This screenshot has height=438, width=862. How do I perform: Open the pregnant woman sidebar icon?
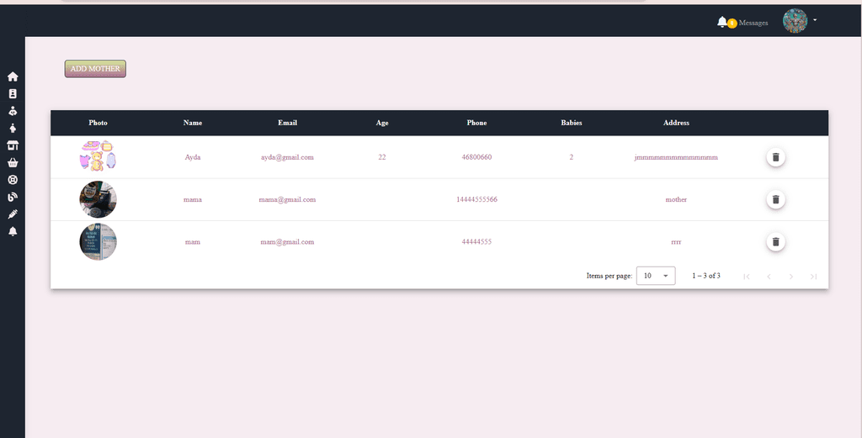(x=13, y=128)
